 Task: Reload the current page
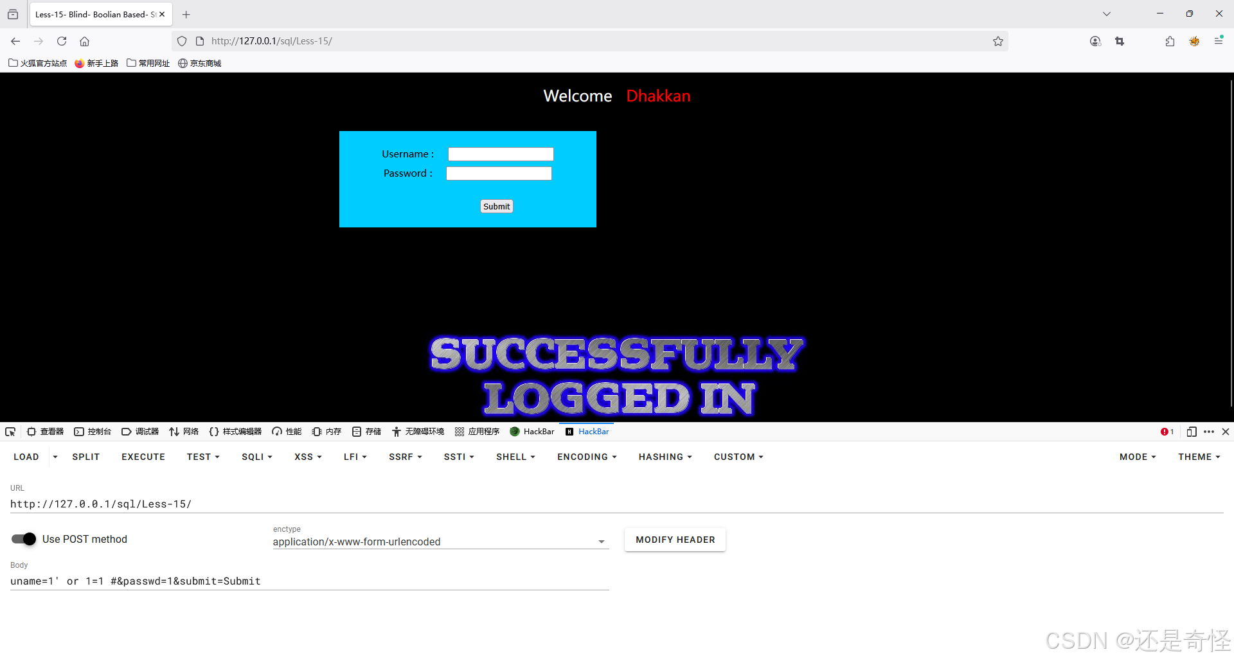(x=62, y=41)
